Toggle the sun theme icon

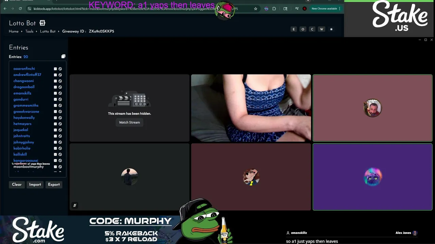(x=331, y=29)
